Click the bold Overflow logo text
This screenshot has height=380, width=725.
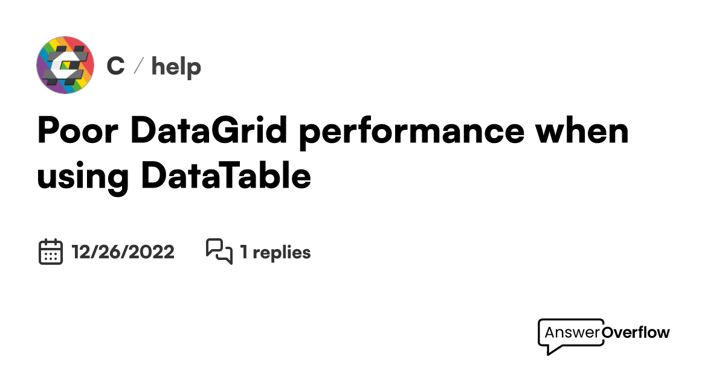point(636,332)
